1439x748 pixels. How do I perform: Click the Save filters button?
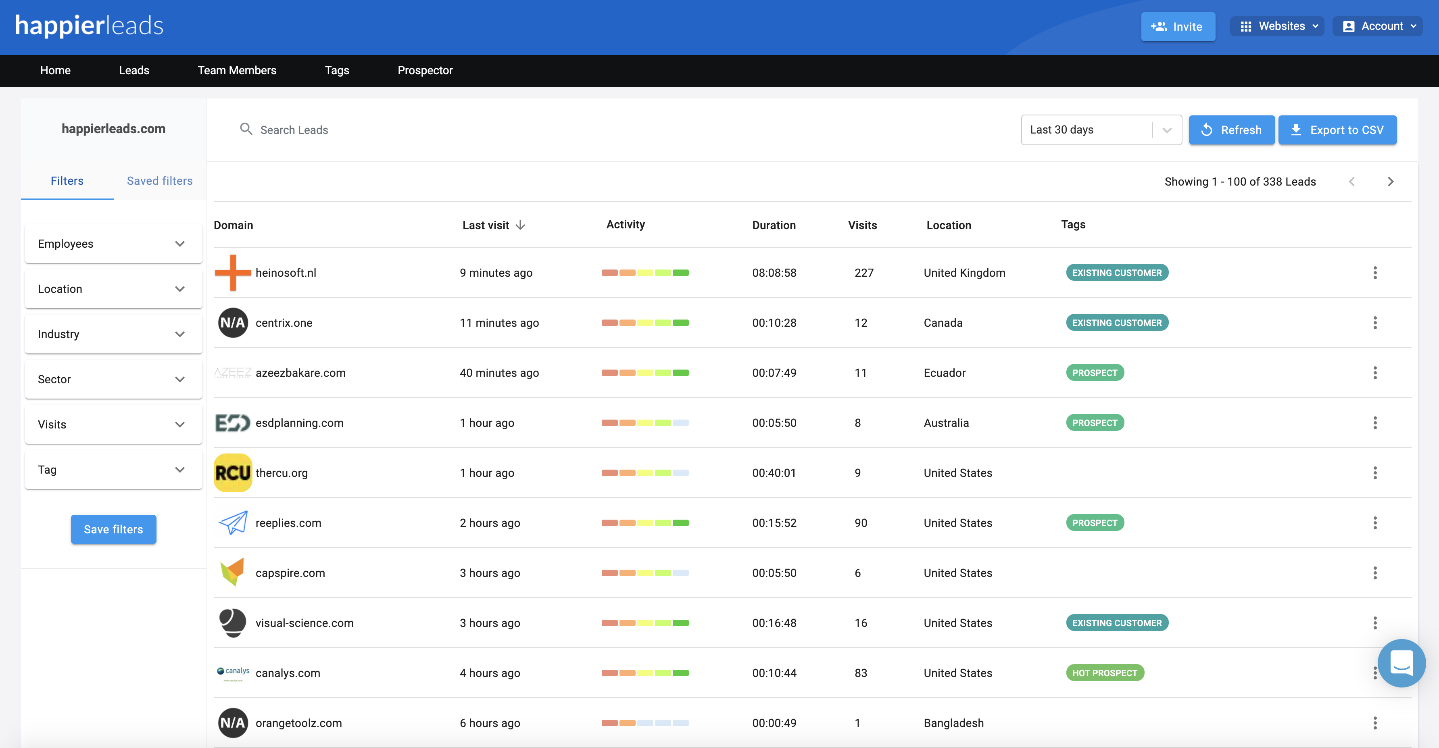point(113,529)
